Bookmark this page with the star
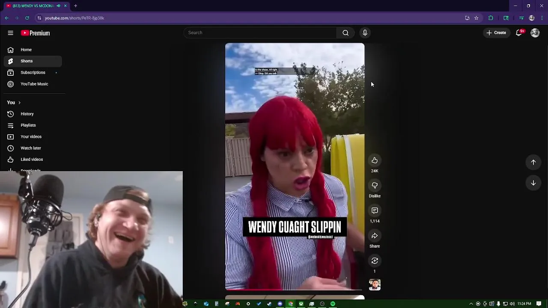The height and width of the screenshot is (308, 548). click(476, 18)
